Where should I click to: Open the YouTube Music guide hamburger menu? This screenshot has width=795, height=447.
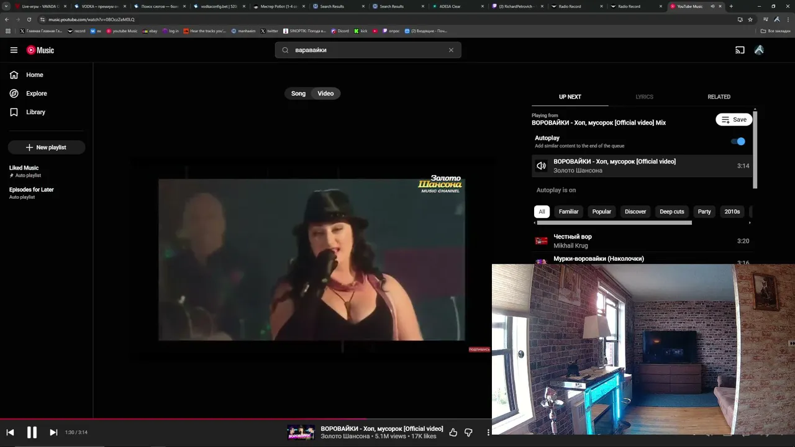[14, 50]
